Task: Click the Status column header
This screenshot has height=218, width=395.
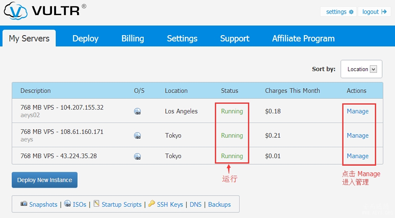Action: 230,91
